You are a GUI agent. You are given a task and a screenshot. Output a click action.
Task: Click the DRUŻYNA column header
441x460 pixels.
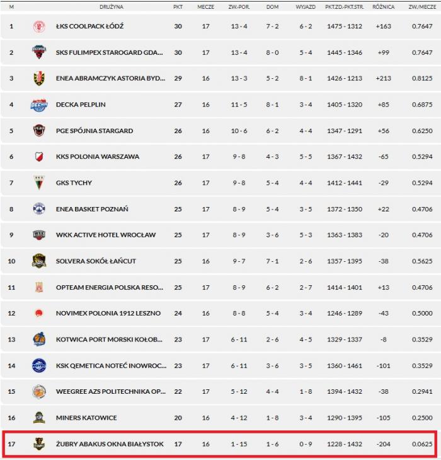[111, 6]
